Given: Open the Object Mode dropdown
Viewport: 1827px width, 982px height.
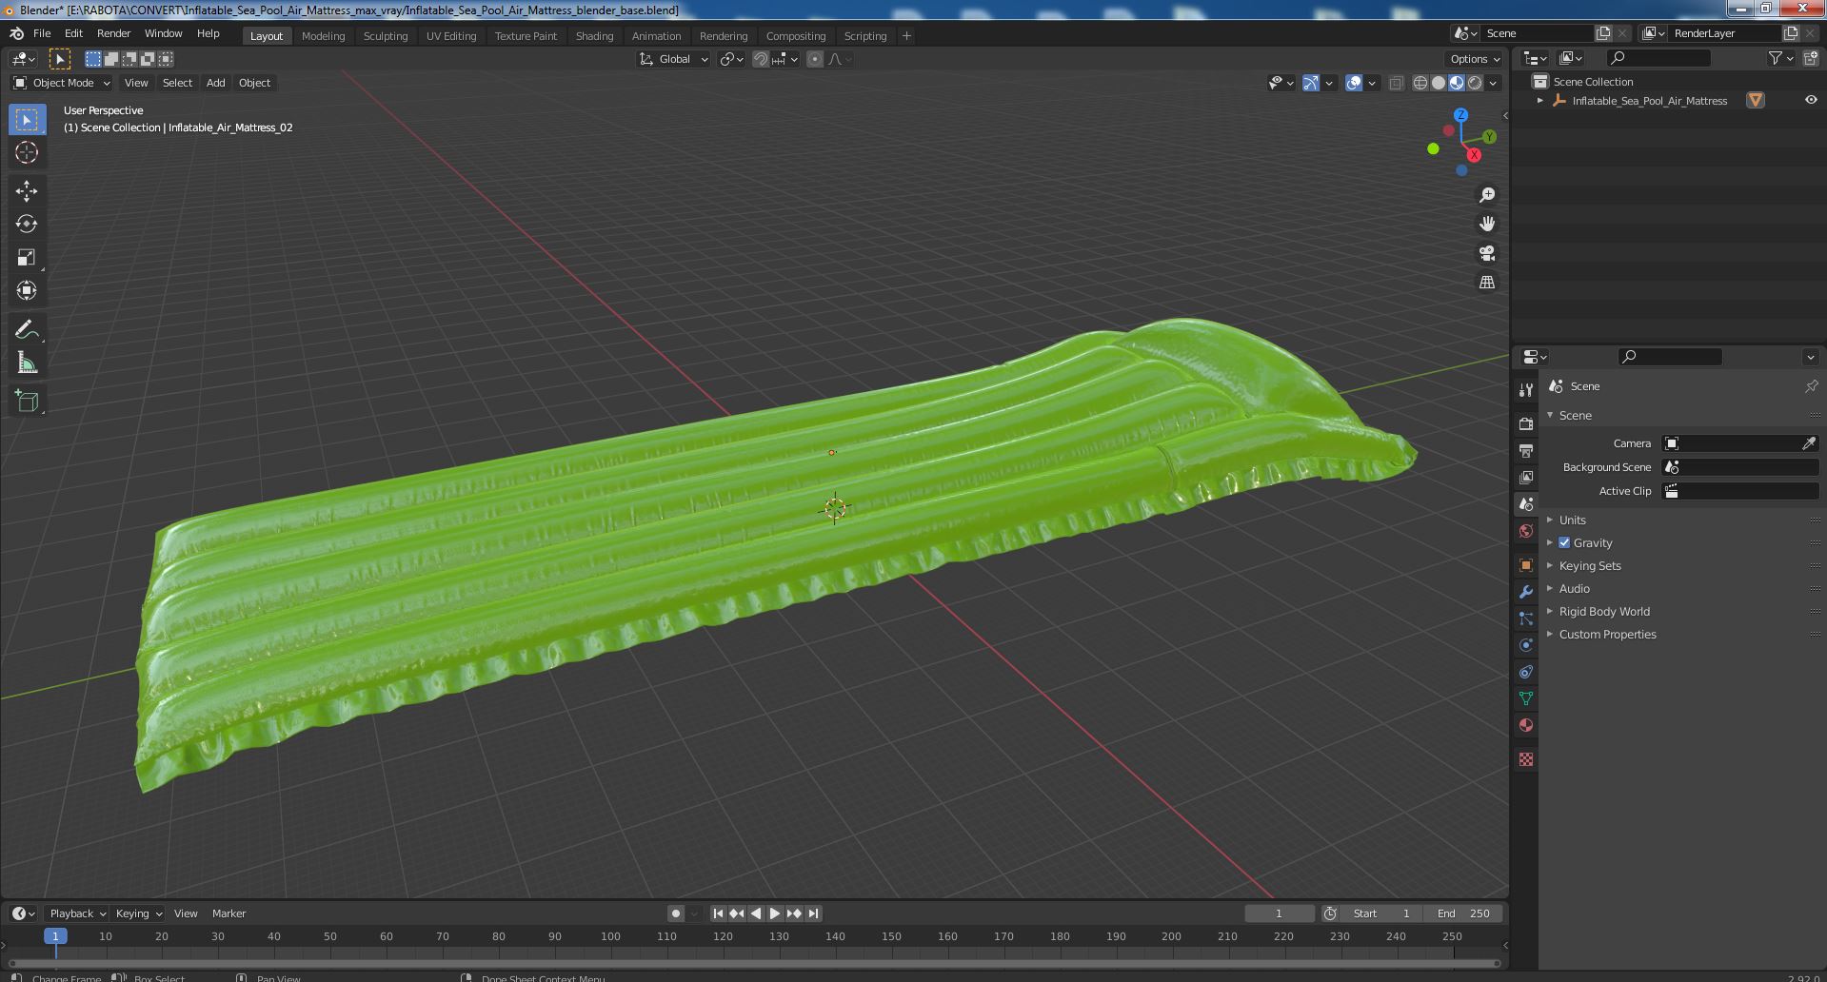Looking at the screenshot, I should pyautogui.click(x=62, y=83).
